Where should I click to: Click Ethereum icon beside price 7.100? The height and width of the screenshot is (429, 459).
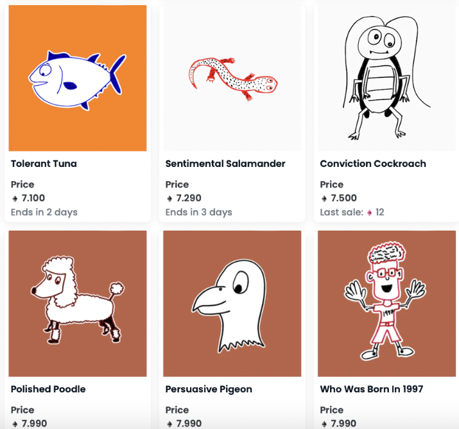pos(15,198)
